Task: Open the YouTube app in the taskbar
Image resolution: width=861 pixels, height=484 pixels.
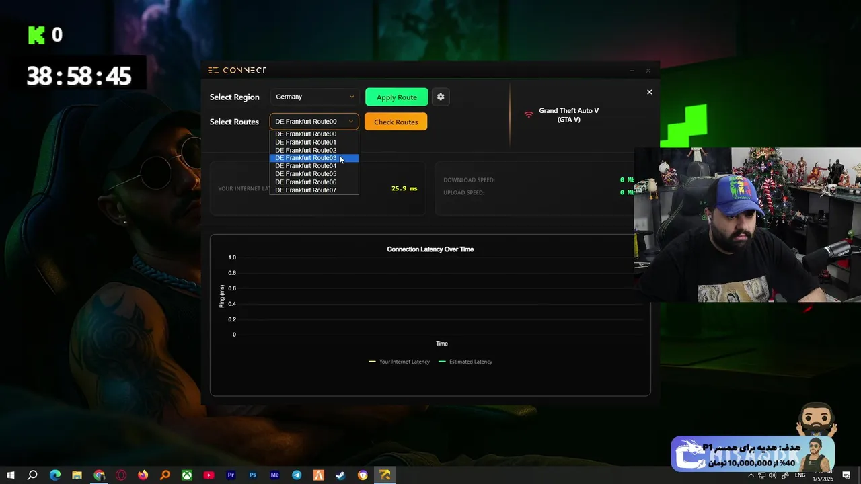Action: [209, 475]
